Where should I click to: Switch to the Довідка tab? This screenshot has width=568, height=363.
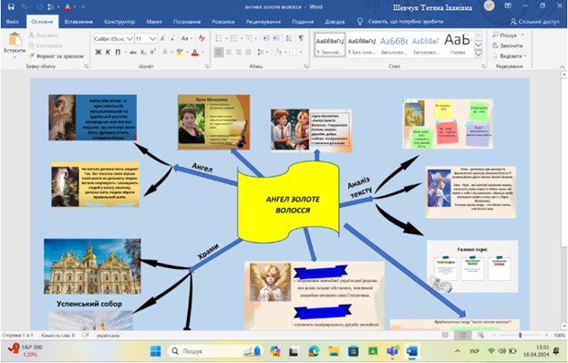pos(335,22)
